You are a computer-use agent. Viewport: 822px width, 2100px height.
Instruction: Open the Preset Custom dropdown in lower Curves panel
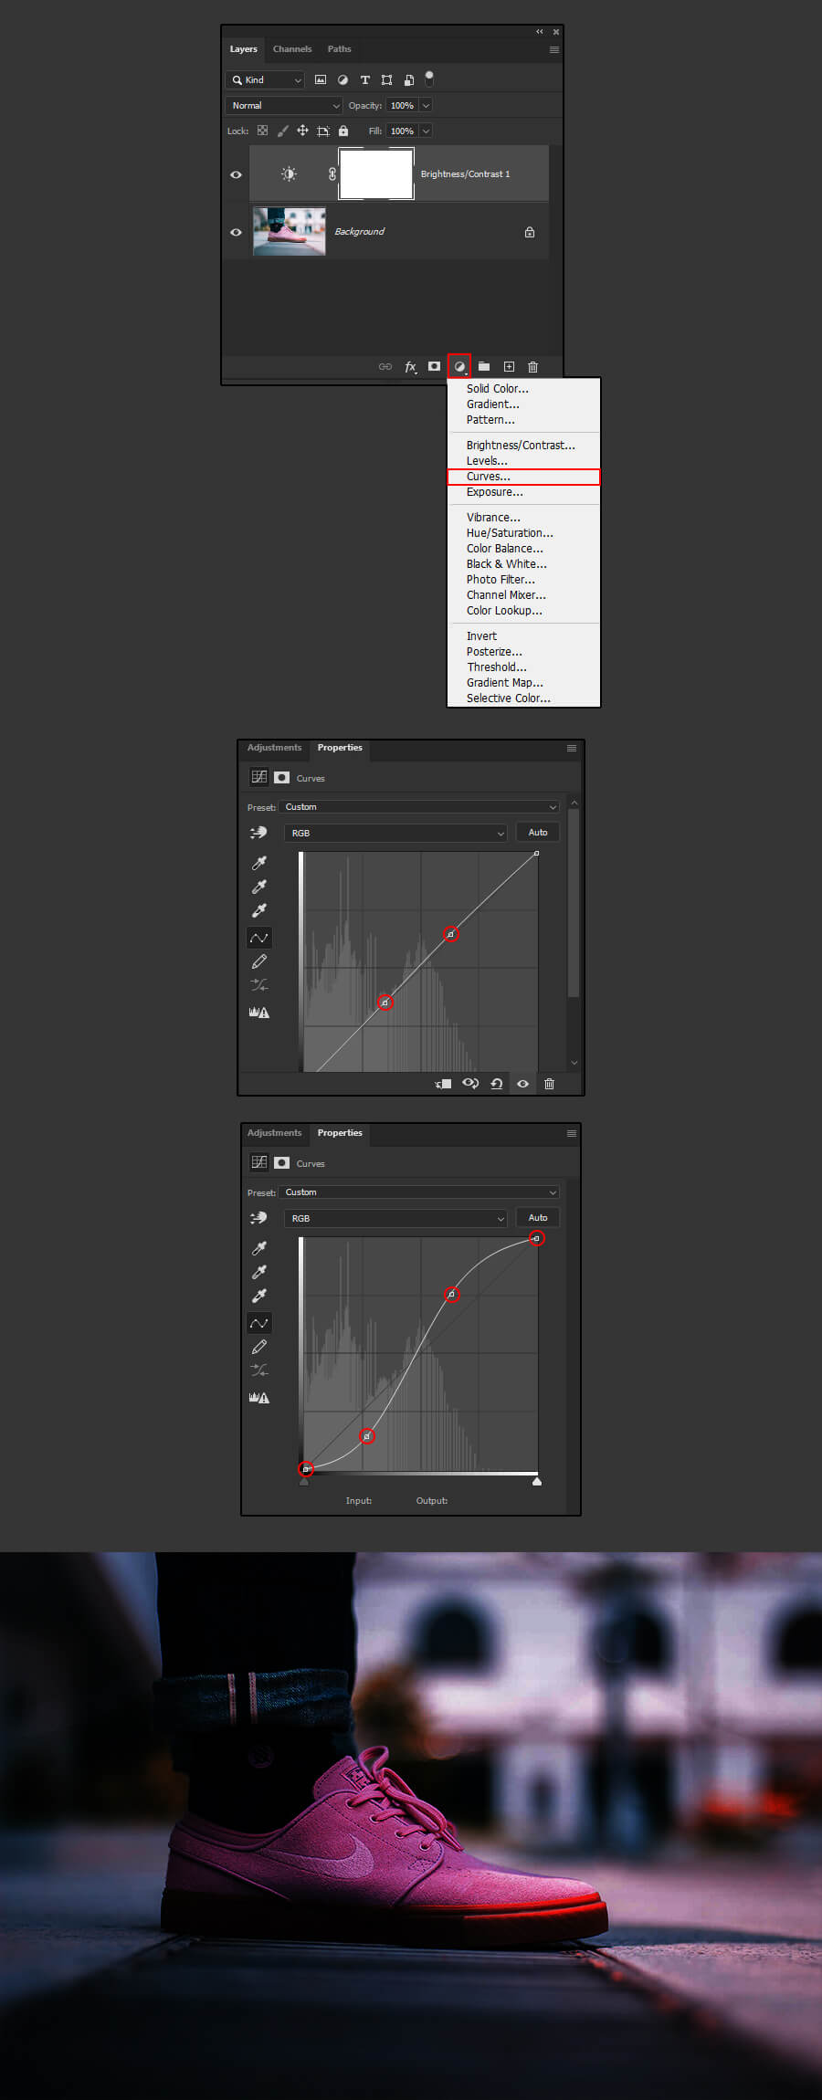click(419, 1192)
